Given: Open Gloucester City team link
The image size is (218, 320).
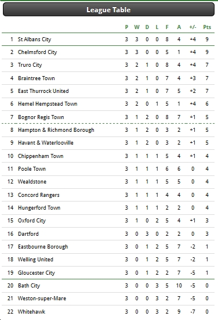Looking at the screenshot, I should tap(37, 272).
